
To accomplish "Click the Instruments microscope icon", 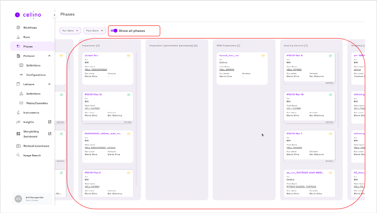I will (18, 113).
